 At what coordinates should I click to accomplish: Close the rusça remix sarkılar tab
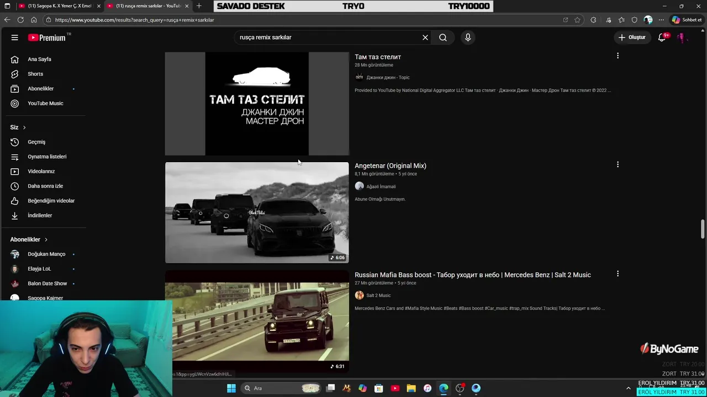pos(187,6)
